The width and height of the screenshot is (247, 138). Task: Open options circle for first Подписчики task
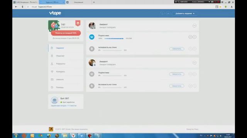190,37
